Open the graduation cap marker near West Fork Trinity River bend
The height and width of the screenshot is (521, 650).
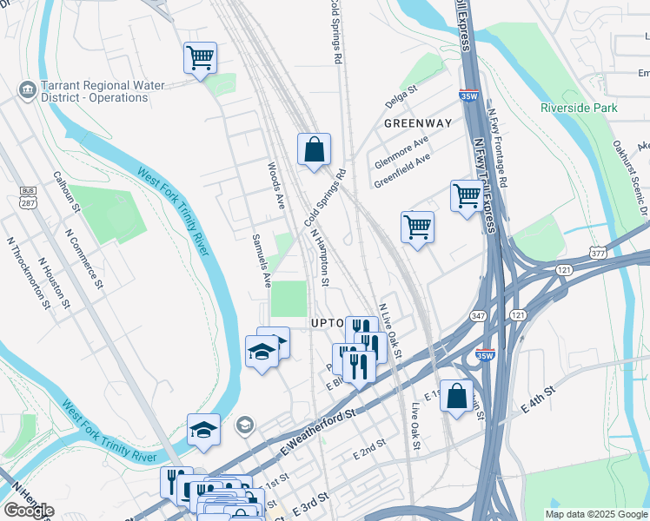[203, 432]
